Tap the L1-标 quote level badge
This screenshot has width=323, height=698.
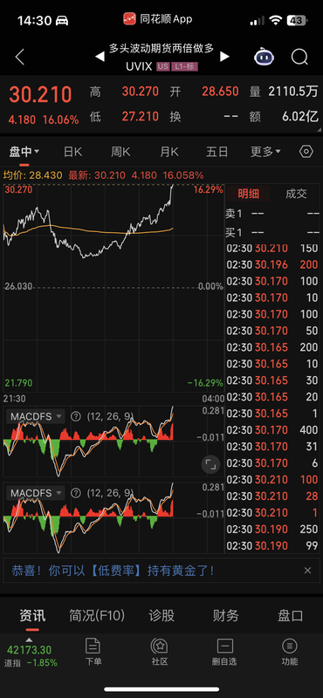[185, 67]
